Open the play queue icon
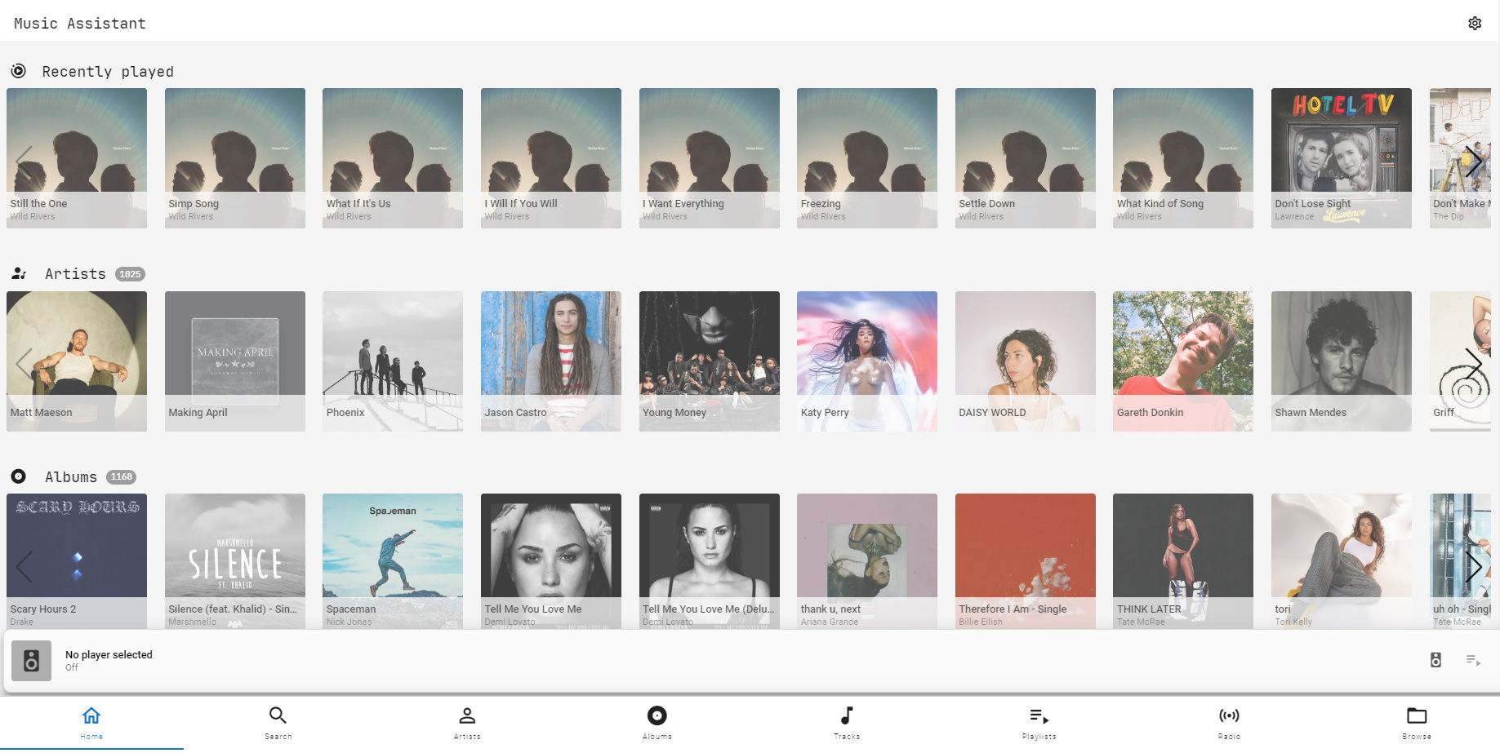 [x=1473, y=660]
